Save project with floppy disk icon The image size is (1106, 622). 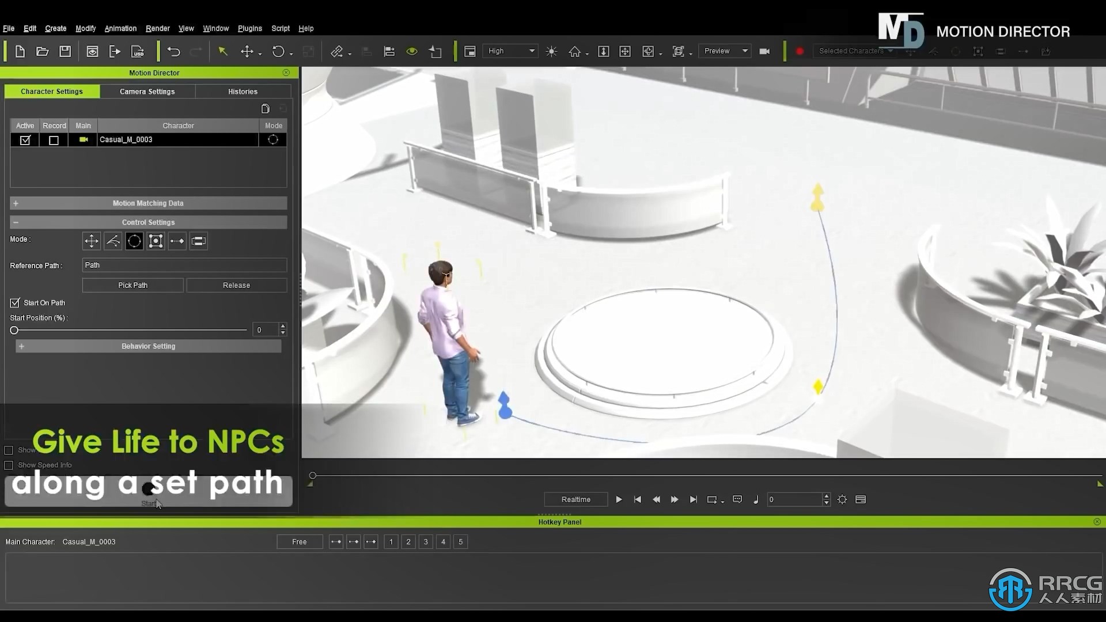click(65, 51)
